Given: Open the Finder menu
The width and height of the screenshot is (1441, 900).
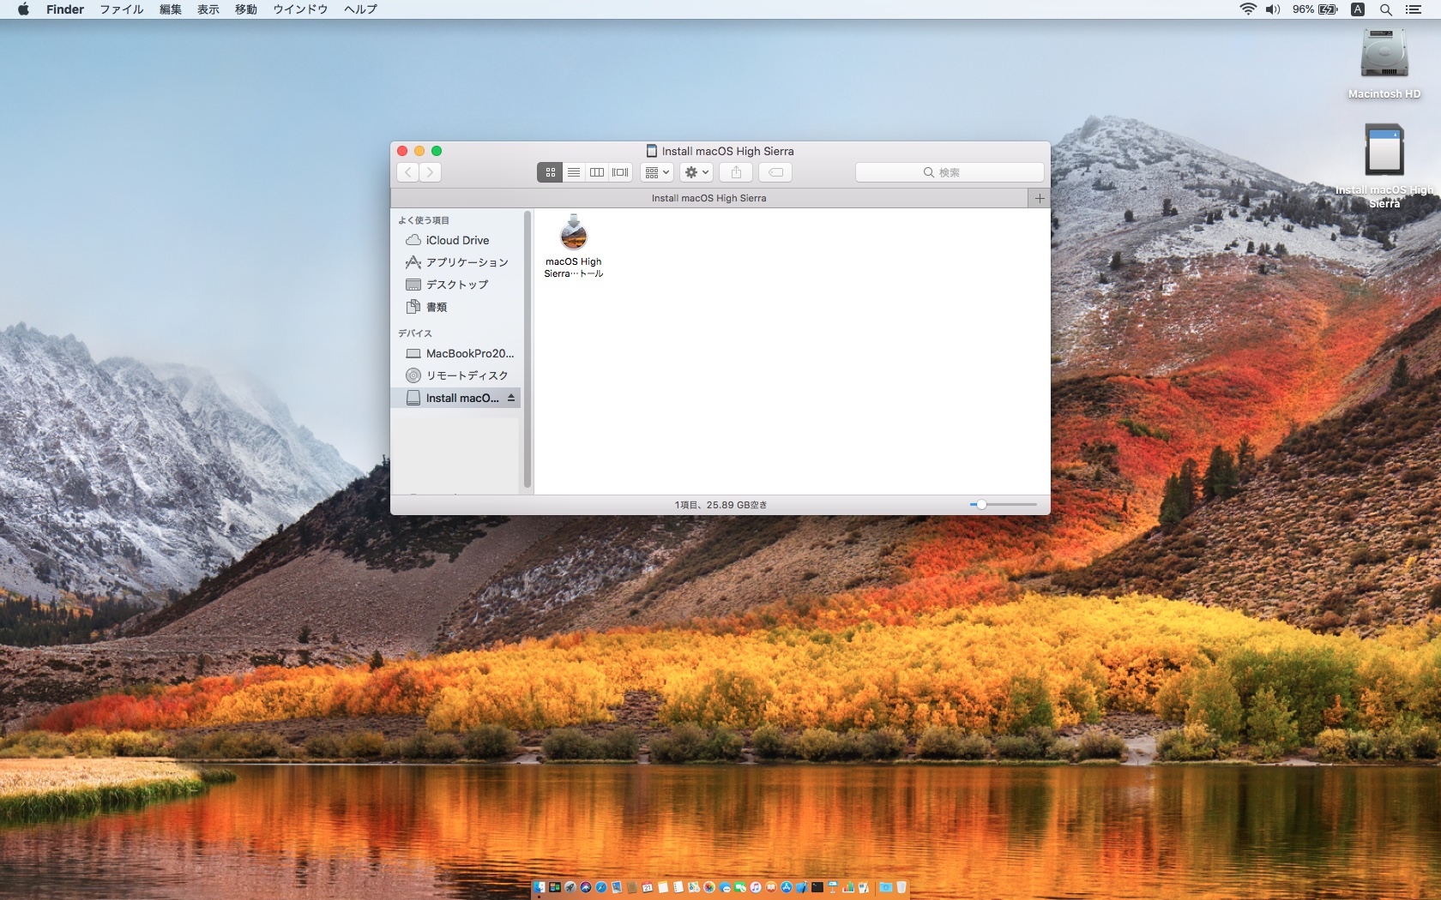Looking at the screenshot, I should [x=65, y=9].
